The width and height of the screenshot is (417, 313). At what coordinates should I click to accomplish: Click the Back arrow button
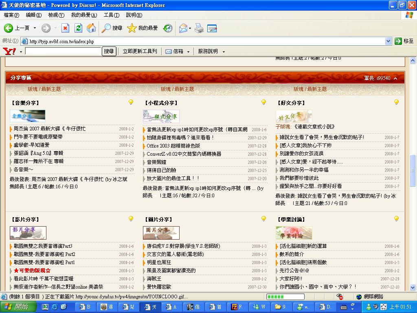tap(9, 28)
